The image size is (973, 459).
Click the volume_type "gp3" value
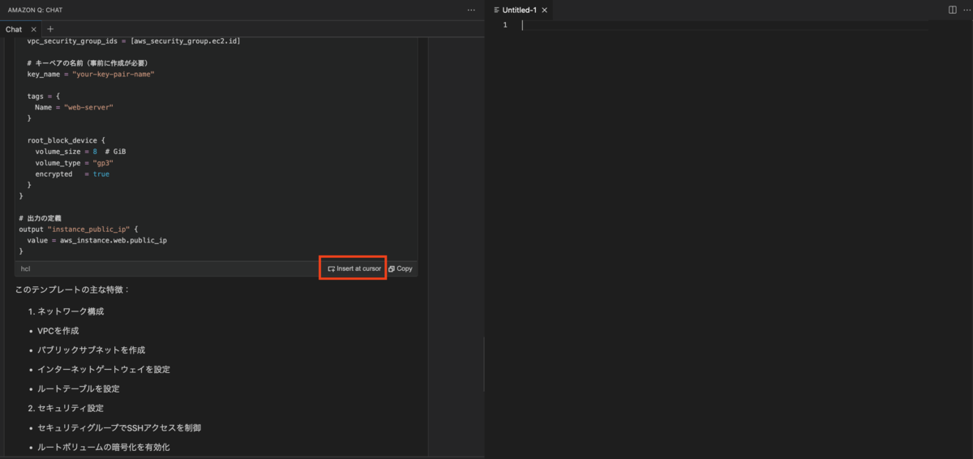point(103,163)
